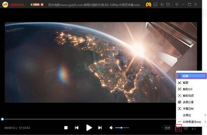
Task: Click the user avatar in title bar
Action: [5, 4]
